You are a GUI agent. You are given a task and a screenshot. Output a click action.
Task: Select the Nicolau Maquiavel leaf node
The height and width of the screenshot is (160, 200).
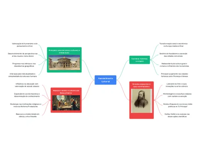point(177,105)
